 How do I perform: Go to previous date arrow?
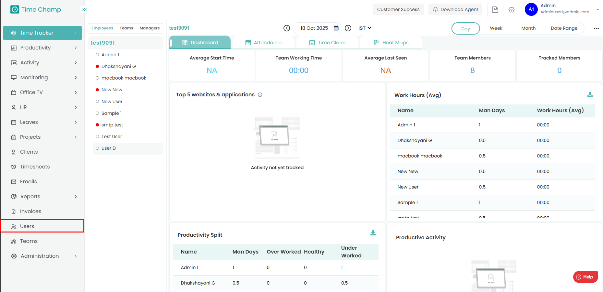click(286, 28)
